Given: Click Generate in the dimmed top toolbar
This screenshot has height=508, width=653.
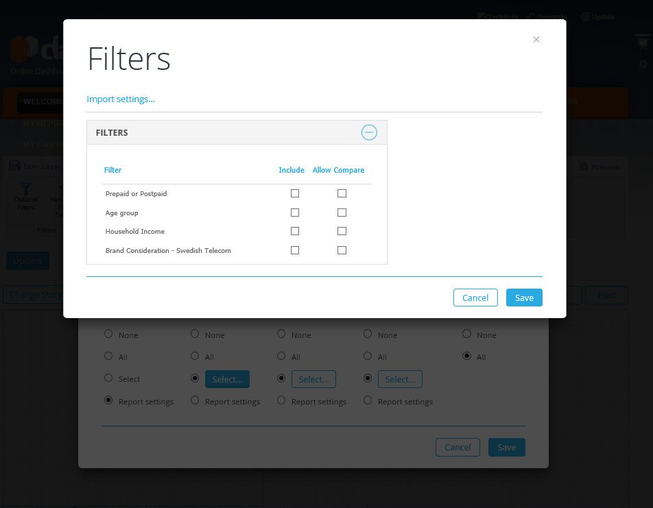Looking at the screenshot, I should coord(547,16).
